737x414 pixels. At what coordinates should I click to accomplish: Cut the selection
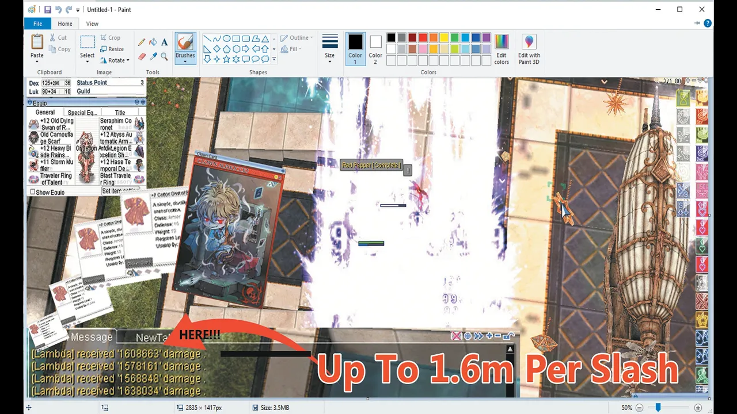[x=58, y=37]
